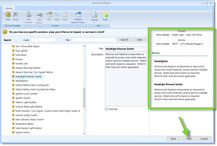
Task: Select Side Marker Light Bulb(s)
Action: click(x=29, y=128)
